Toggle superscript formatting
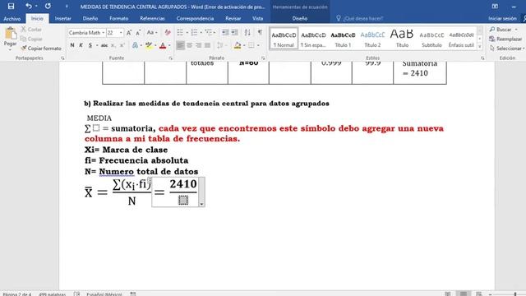Viewport: 526px width, 296px height. pos(122,45)
